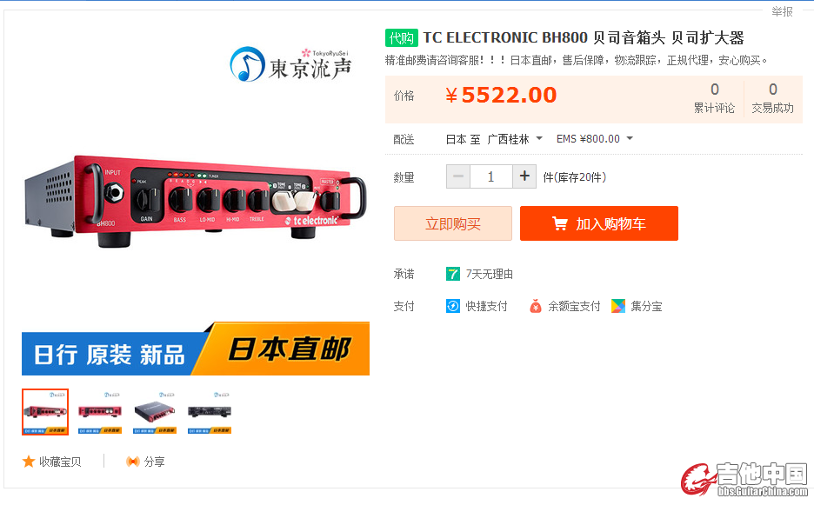814x505 pixels.
Task: Click the quantity input field
Action: coord(491,176)
